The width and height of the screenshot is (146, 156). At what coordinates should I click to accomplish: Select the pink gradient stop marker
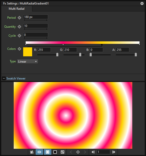(x=63, y=44)
